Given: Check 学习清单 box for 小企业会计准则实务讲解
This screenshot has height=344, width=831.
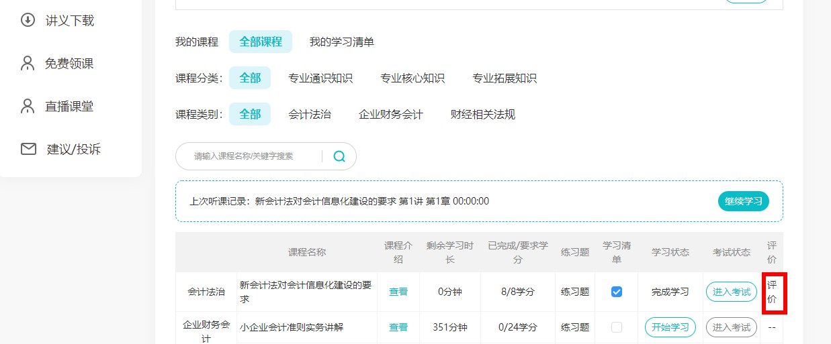Looking at the screenshot, I should coord(616,327).
